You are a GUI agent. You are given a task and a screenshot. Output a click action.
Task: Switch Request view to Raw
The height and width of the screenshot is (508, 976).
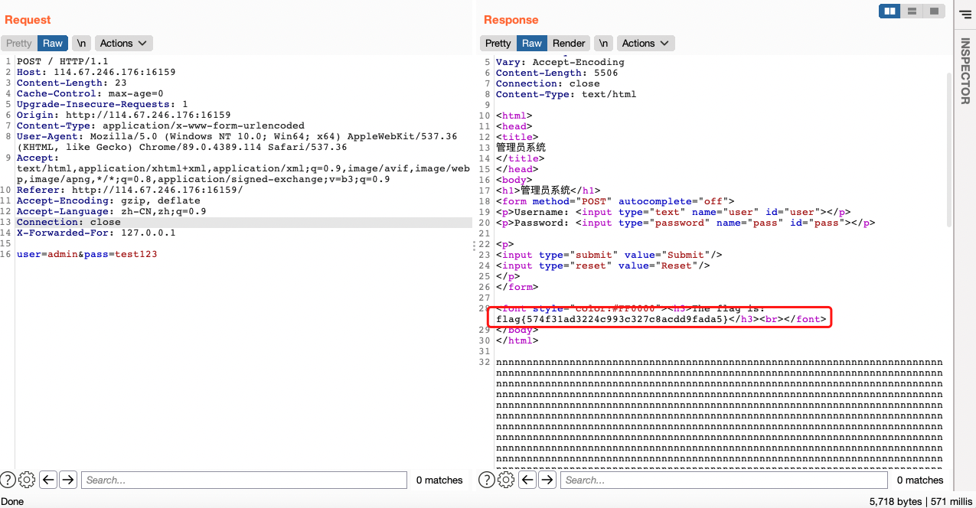[x=53, y=44]
